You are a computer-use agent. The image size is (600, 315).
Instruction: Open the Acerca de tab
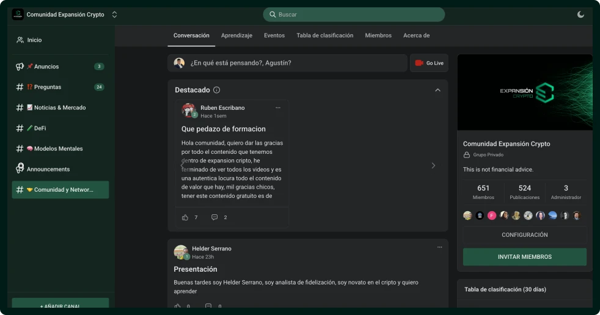(x=416, y=35)
